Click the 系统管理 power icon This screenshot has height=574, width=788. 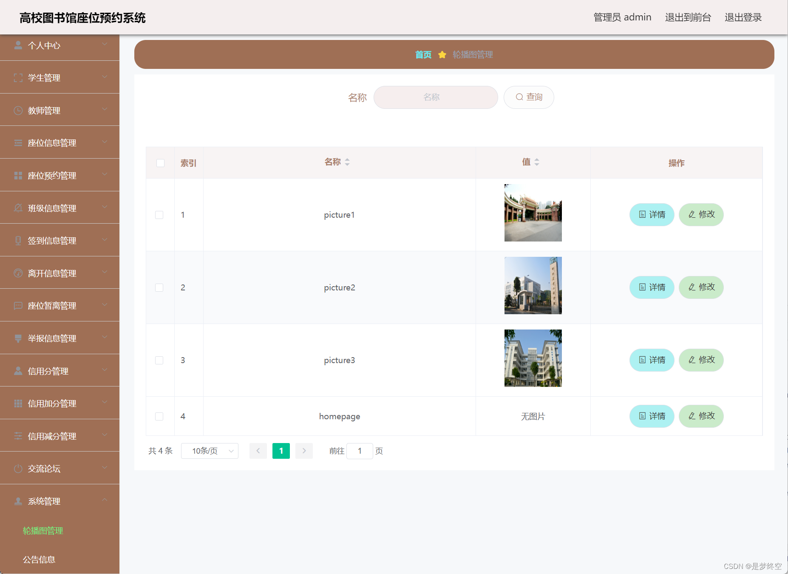(x=18, y=501)
